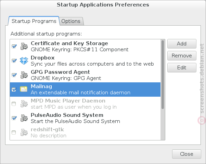Edit the selected Mailnag entry
This screenshot has width=206, height=164.
[x=182, y=68]
